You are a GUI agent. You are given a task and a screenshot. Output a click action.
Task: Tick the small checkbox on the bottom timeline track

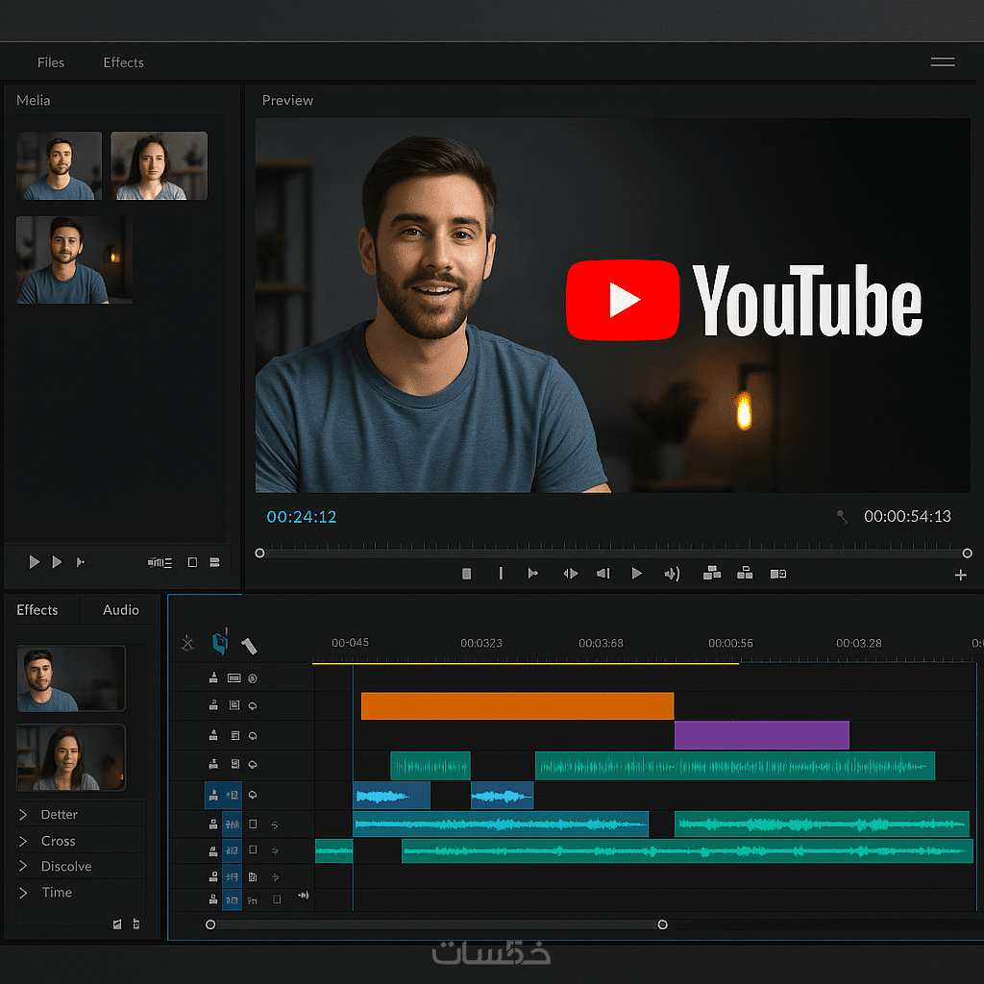[277, 899]
